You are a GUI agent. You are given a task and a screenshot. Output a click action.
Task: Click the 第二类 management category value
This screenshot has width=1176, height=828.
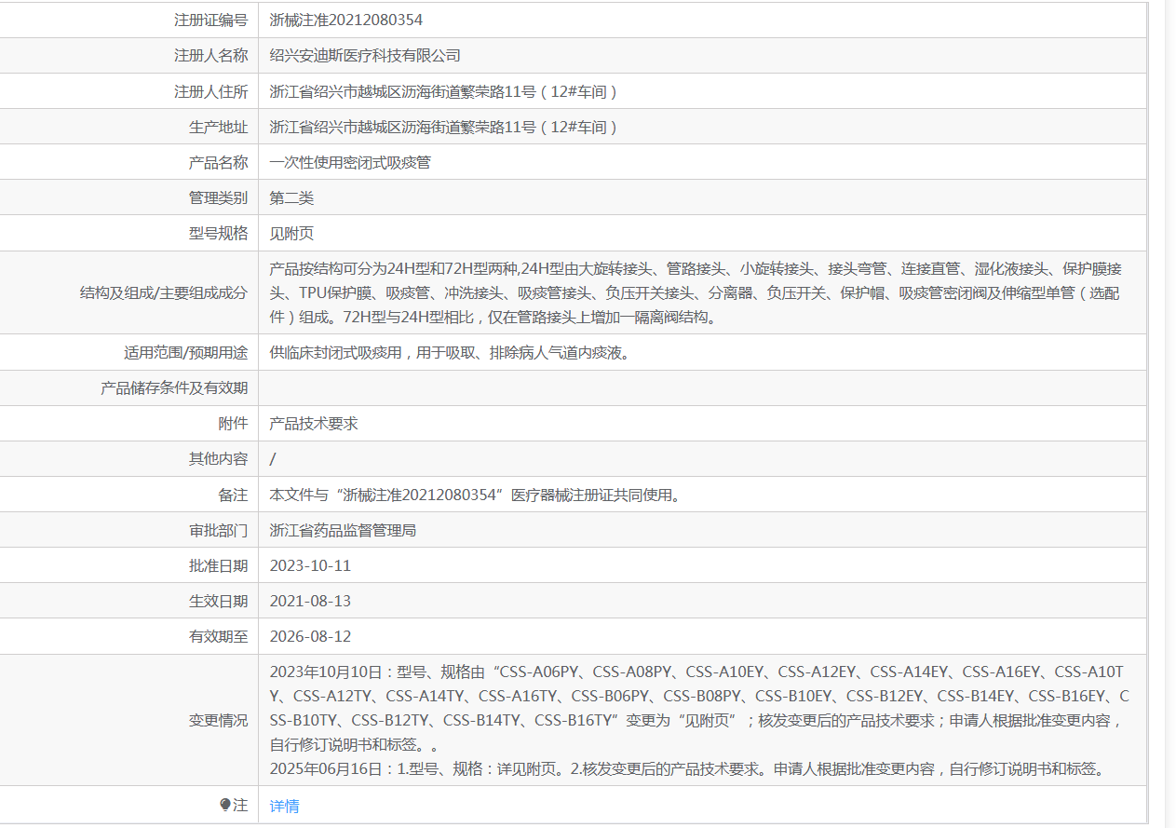click(292, 197)
